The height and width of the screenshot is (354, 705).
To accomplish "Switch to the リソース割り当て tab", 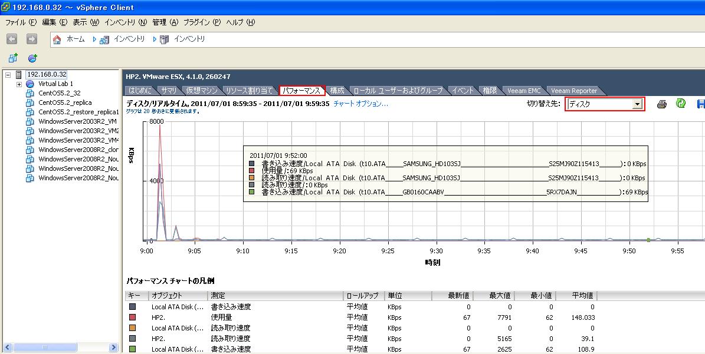I will pos(249,91).
